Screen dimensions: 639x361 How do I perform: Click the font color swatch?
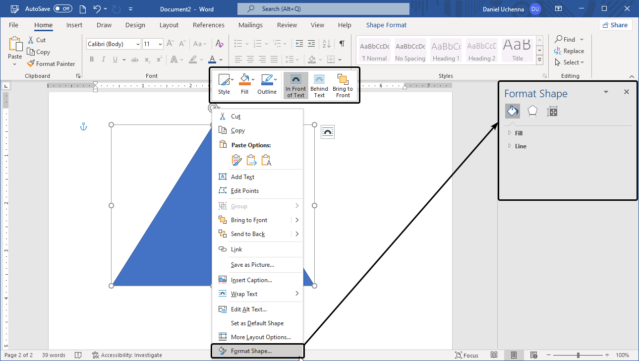click(213, 59)
